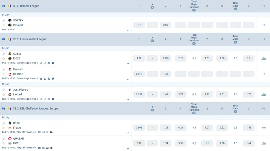Click the gamepad icon beside ESL Challenger League
The image size is (270, 151).
[3, 109]
